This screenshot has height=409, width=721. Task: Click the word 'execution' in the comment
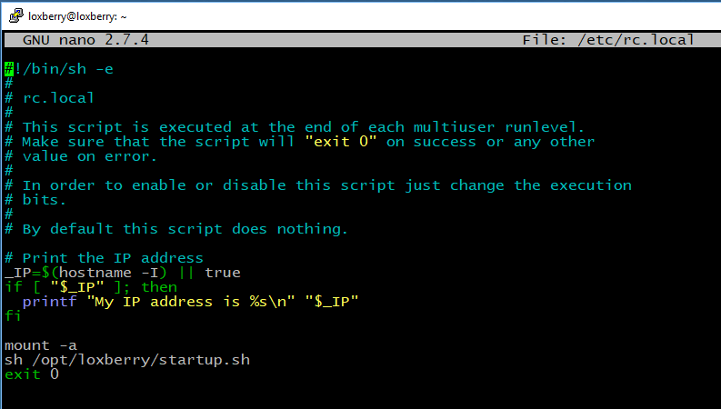[591, 185]
